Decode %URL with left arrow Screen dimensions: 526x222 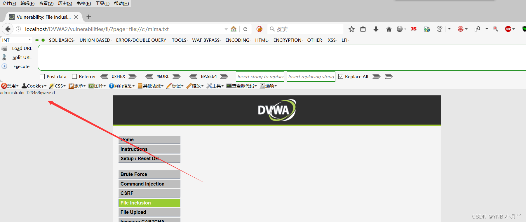tap(149, 76)
